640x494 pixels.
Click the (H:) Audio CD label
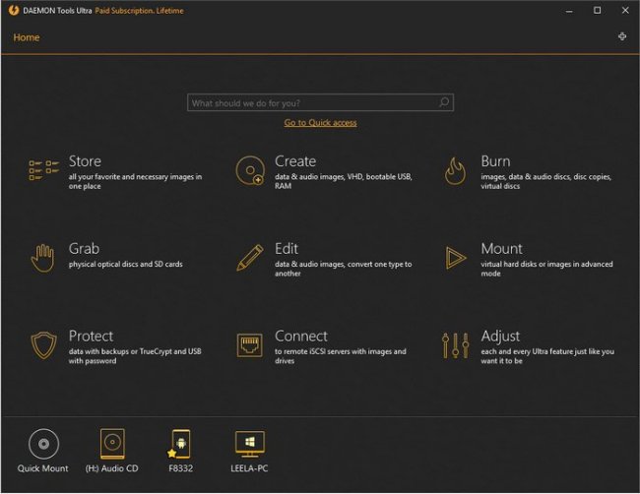(112, 468)
